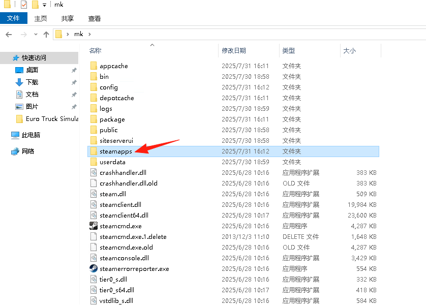Viewport: 426px width, 306px height.
Task: Switch to the 查看 ribbon tab
Action: [94, 18]
